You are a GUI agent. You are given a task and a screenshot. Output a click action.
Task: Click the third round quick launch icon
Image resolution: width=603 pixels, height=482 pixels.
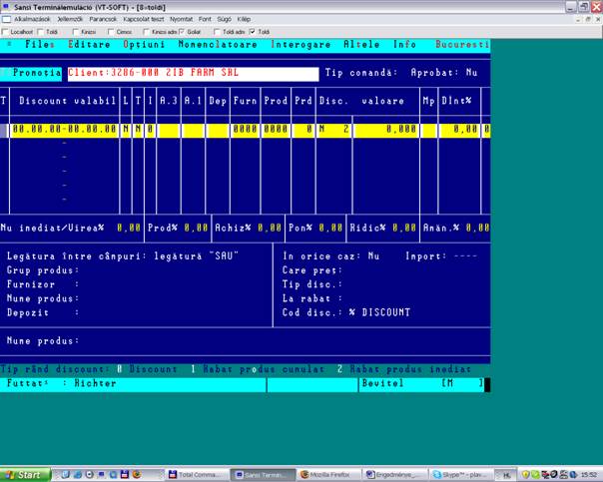tap(89, 475)
